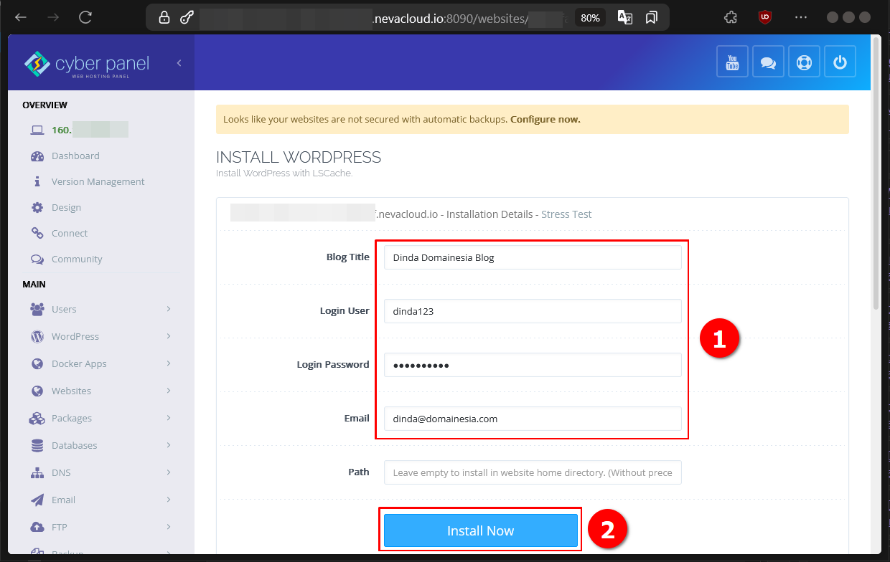This screenshot has height=562, width=890.
Task: Click the power logout icon
Action: tap(840, 62)
